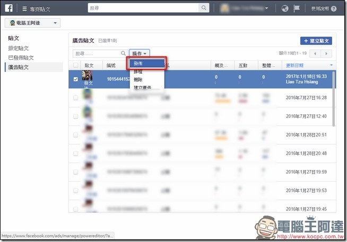This screenshot has height=242, width=347.
Task: Open the globe notifications icon
Action: coord(285,8)
